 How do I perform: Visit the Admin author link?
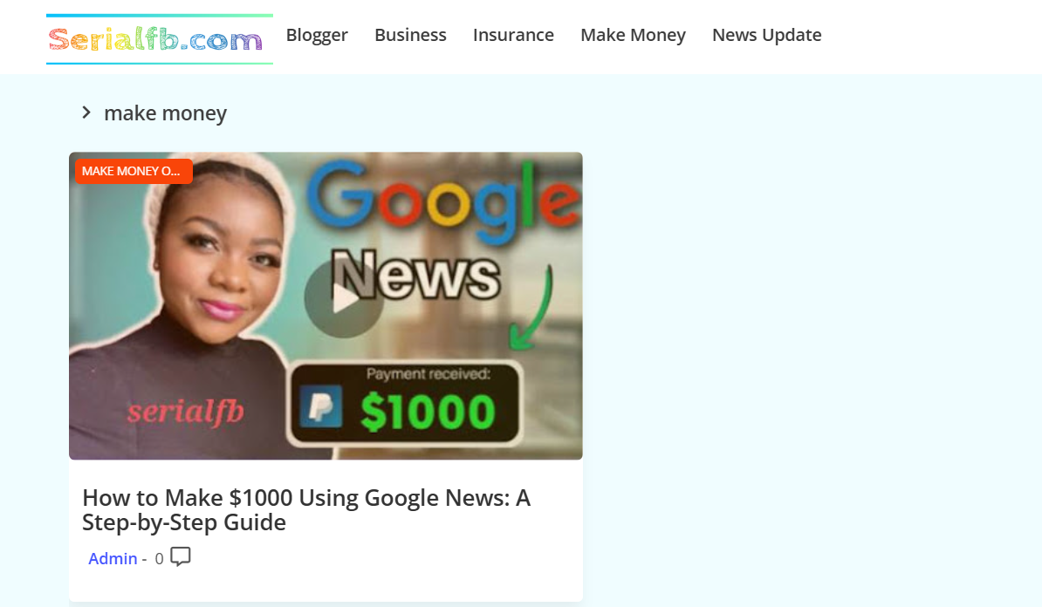point(113,558)
